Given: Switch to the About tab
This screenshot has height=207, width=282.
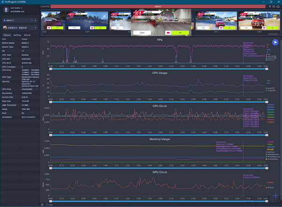Looking at the screenshot, I should tap(27, 35).
